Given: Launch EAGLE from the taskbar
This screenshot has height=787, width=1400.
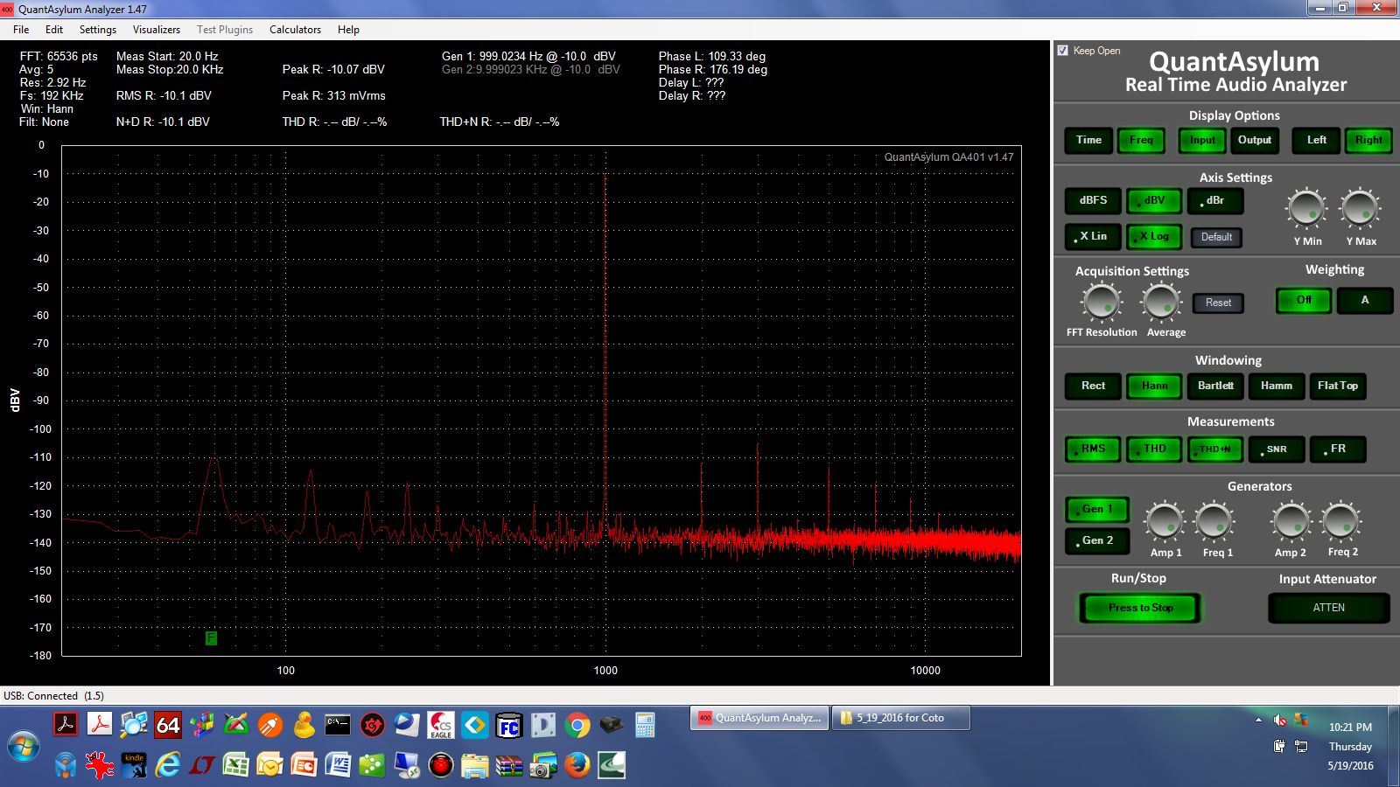Looking at the screenshot, I should 440,725.
